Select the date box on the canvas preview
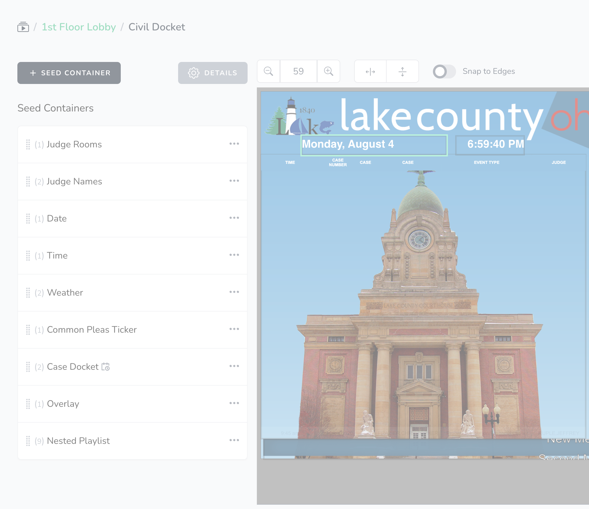 click(374, 145)
